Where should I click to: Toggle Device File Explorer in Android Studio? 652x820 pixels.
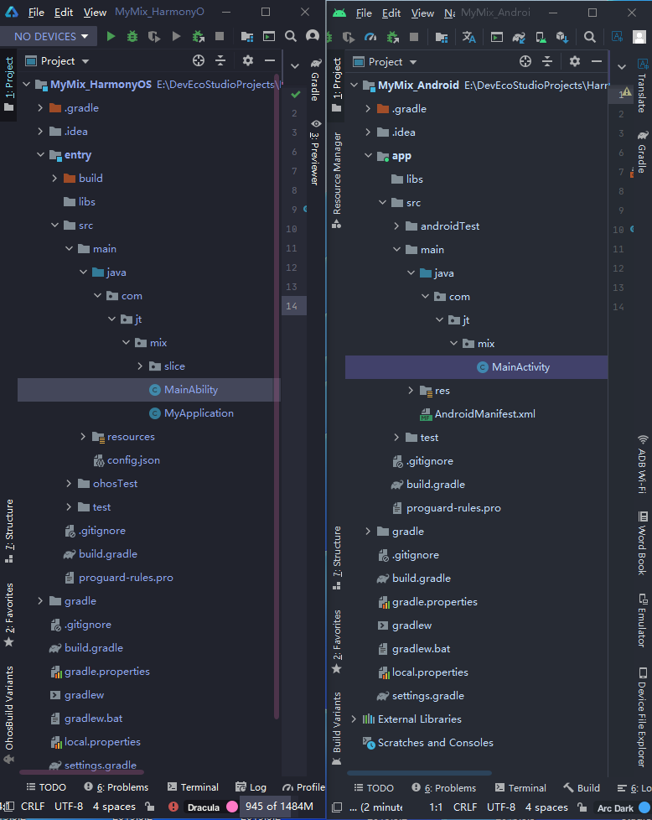point(642,717)
